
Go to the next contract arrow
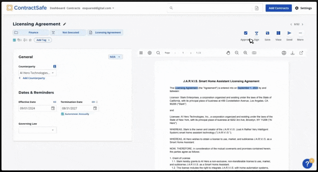click(303, 24)
